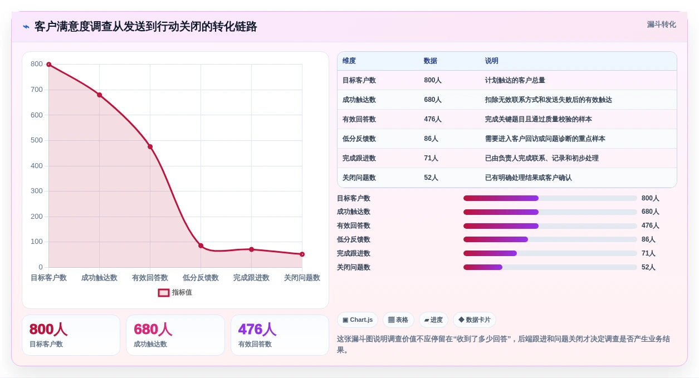Click the 476人 有效回答数 stat card
This screenshot has height=378, width=699.
[x=280, y=335]
